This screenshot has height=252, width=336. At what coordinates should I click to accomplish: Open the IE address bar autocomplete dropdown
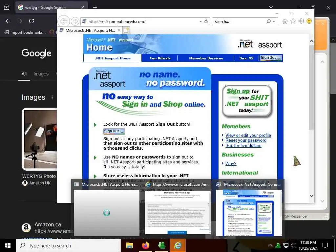point(200,21)
